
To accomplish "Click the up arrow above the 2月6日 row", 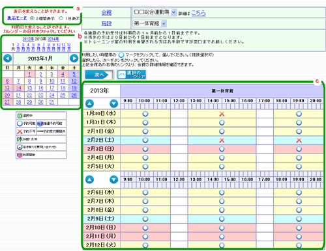I will pyautogui.click(x=89, y=179).
